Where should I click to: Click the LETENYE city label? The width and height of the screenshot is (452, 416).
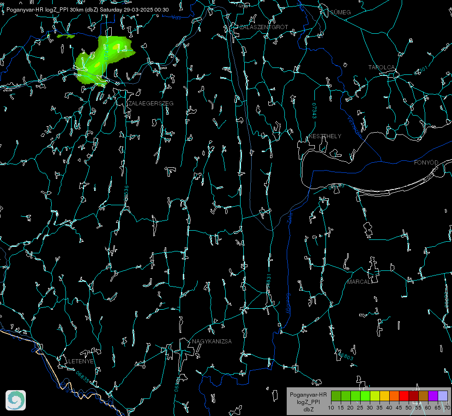click(x=81, y=361)
